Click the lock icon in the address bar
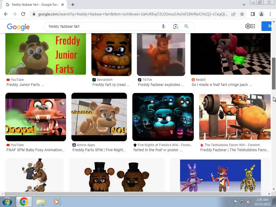 (34, 14)
